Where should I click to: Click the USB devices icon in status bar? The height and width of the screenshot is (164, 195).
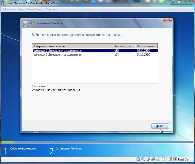(x=148, y=159)
